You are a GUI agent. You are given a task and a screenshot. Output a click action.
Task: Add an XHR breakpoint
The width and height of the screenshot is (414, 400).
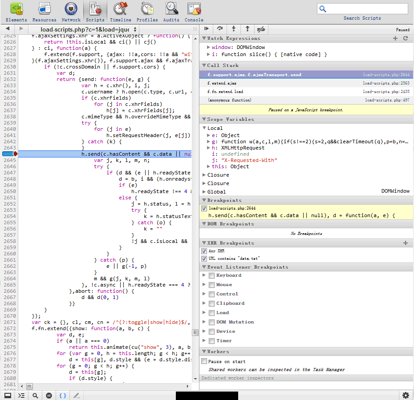406,243
